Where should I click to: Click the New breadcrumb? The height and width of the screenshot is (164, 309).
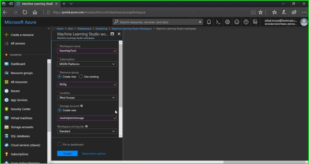point(70,29)
